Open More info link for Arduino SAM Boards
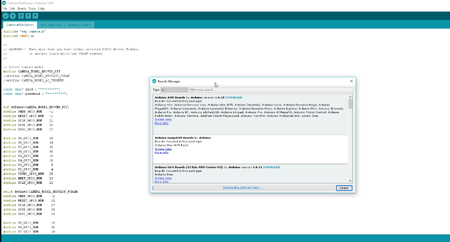Screen dimensions: 450x242 click(162, 182)
